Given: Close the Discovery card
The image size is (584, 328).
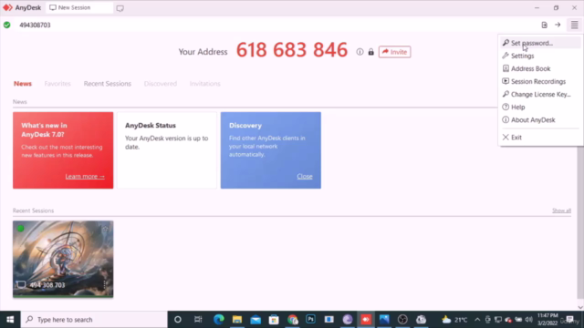Looking at the screenshot, I should point(305,176).
